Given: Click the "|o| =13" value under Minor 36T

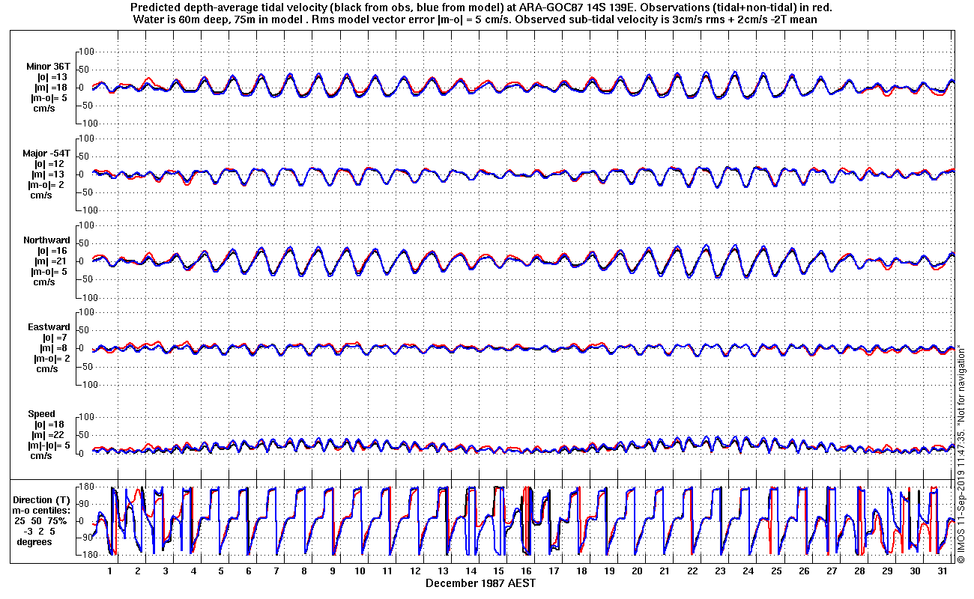Looking at the screenshot, I should pos(52,77).
